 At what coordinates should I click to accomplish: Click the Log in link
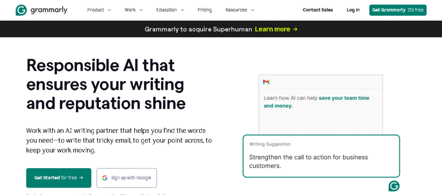point(353,10)
